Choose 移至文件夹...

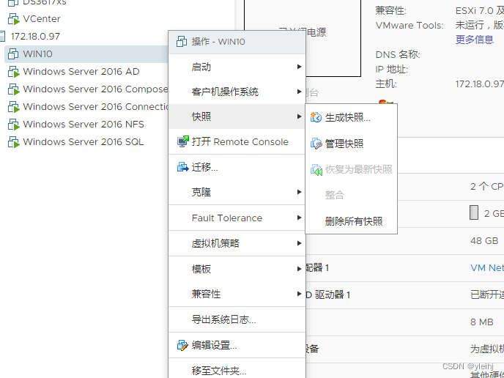pos(237,369)
